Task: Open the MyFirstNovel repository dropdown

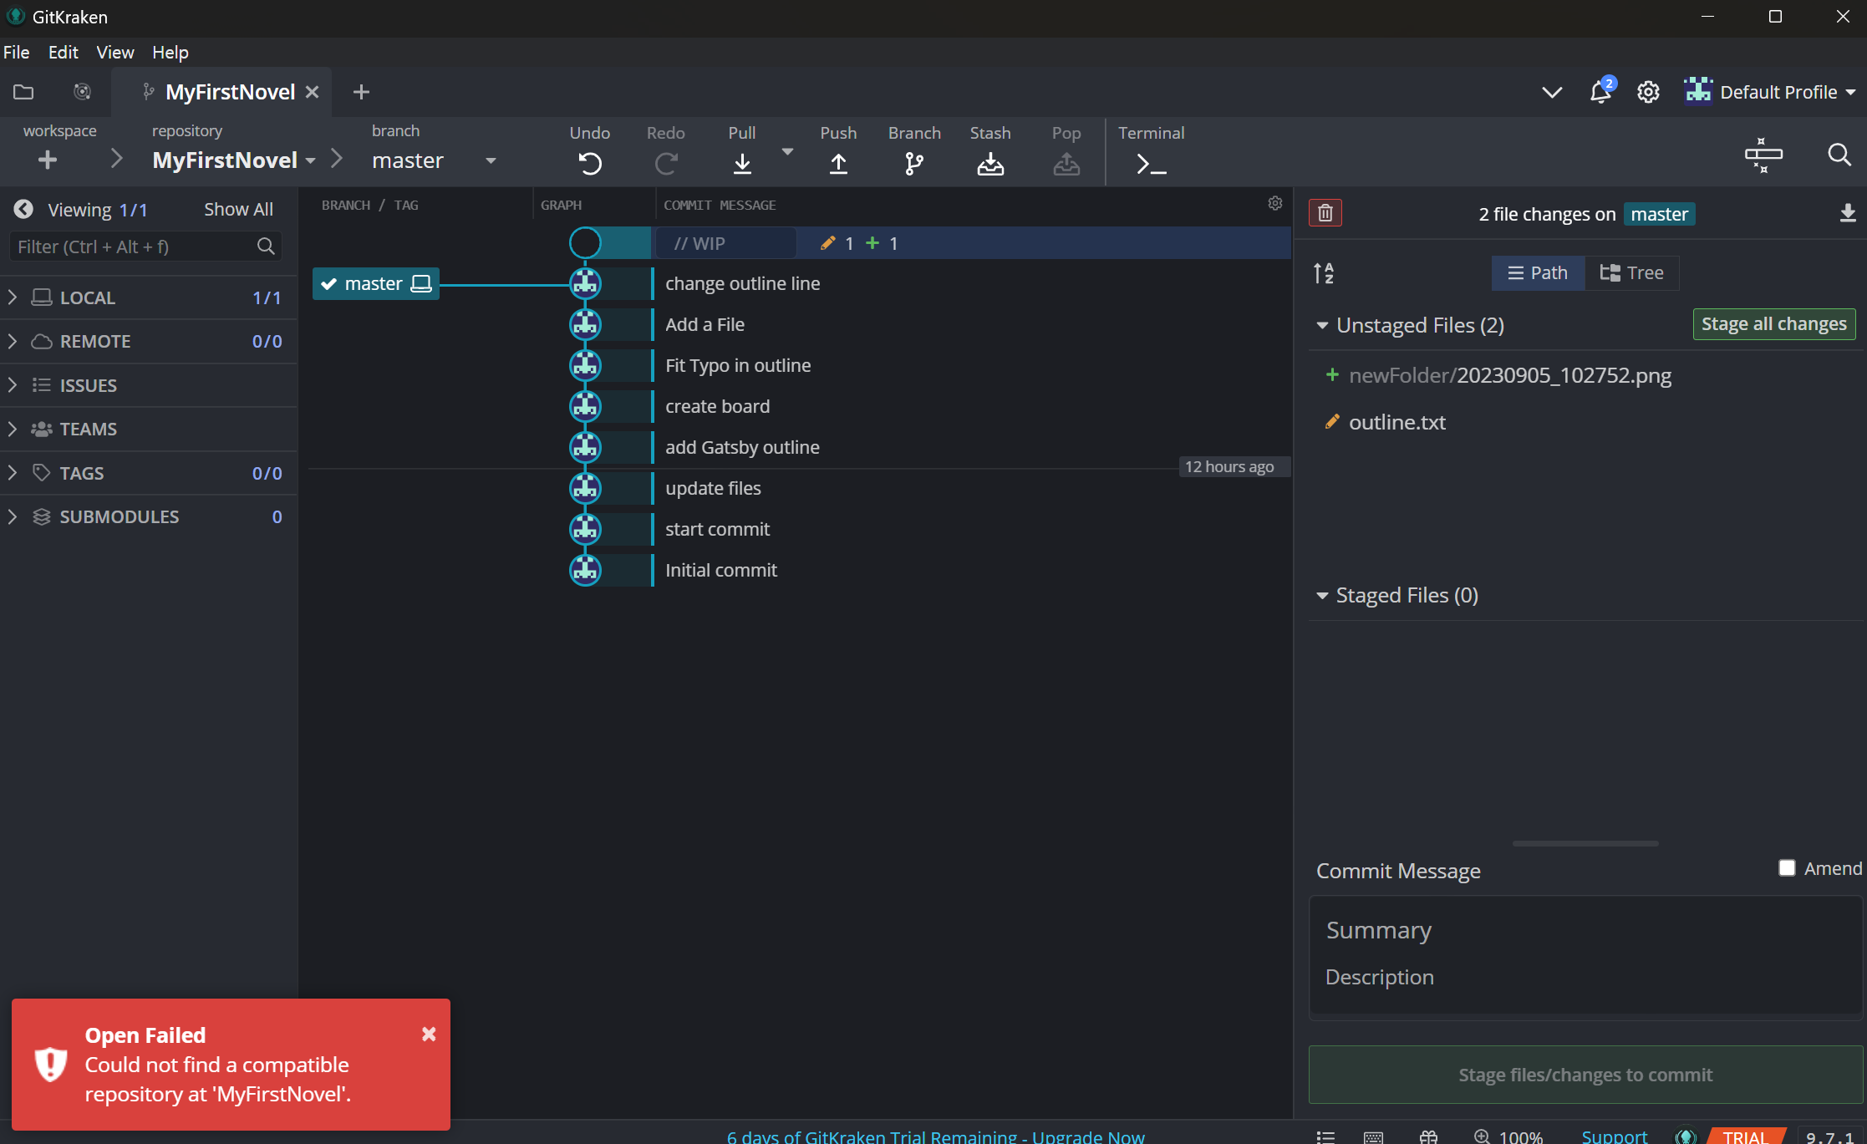Action: (310, 160)
